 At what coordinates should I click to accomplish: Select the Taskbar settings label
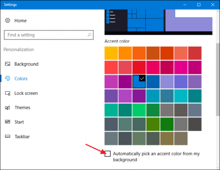coord(22,136)
